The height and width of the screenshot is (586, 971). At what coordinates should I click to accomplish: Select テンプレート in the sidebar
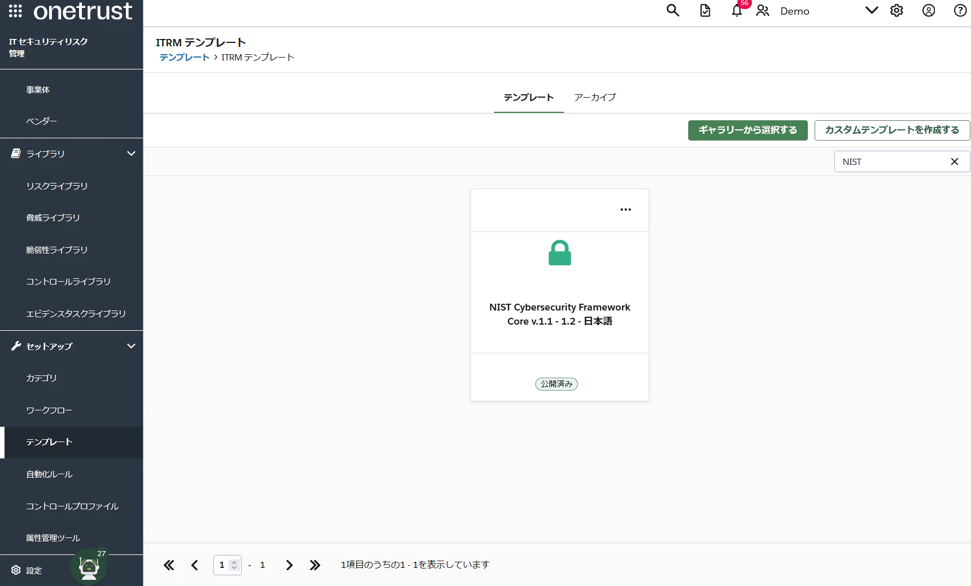(72, 443)
